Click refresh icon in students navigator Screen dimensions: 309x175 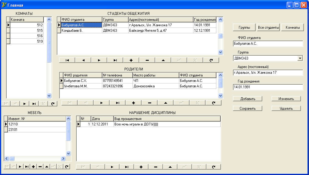click(x=211, y=60)
